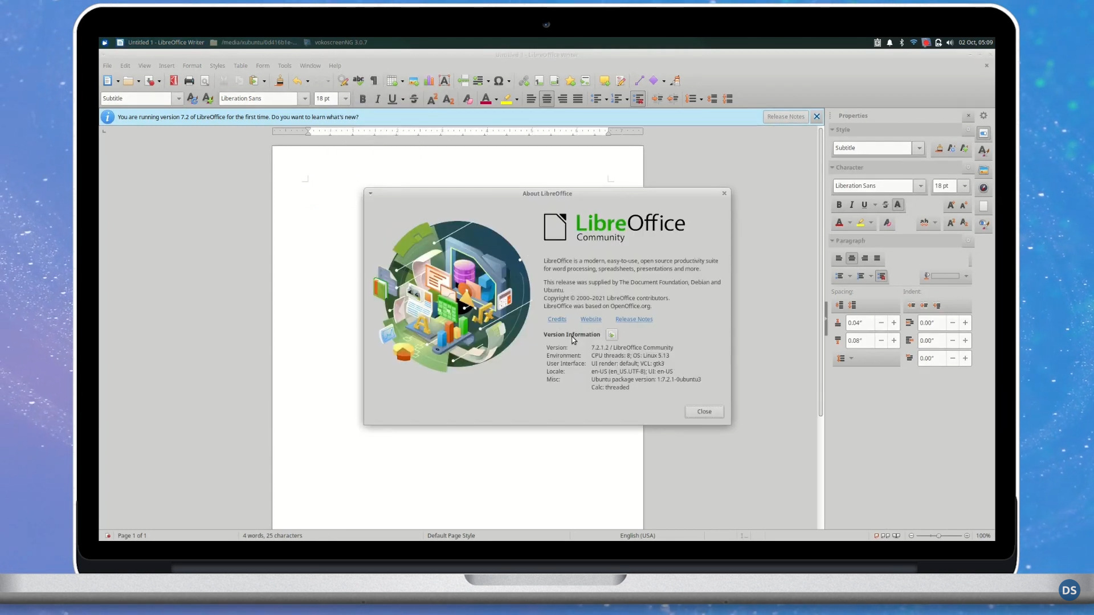Click the Undo arrow icon
Viewport: 1094px width, 615px height.
pyautogui.click(x=297, y=81)
